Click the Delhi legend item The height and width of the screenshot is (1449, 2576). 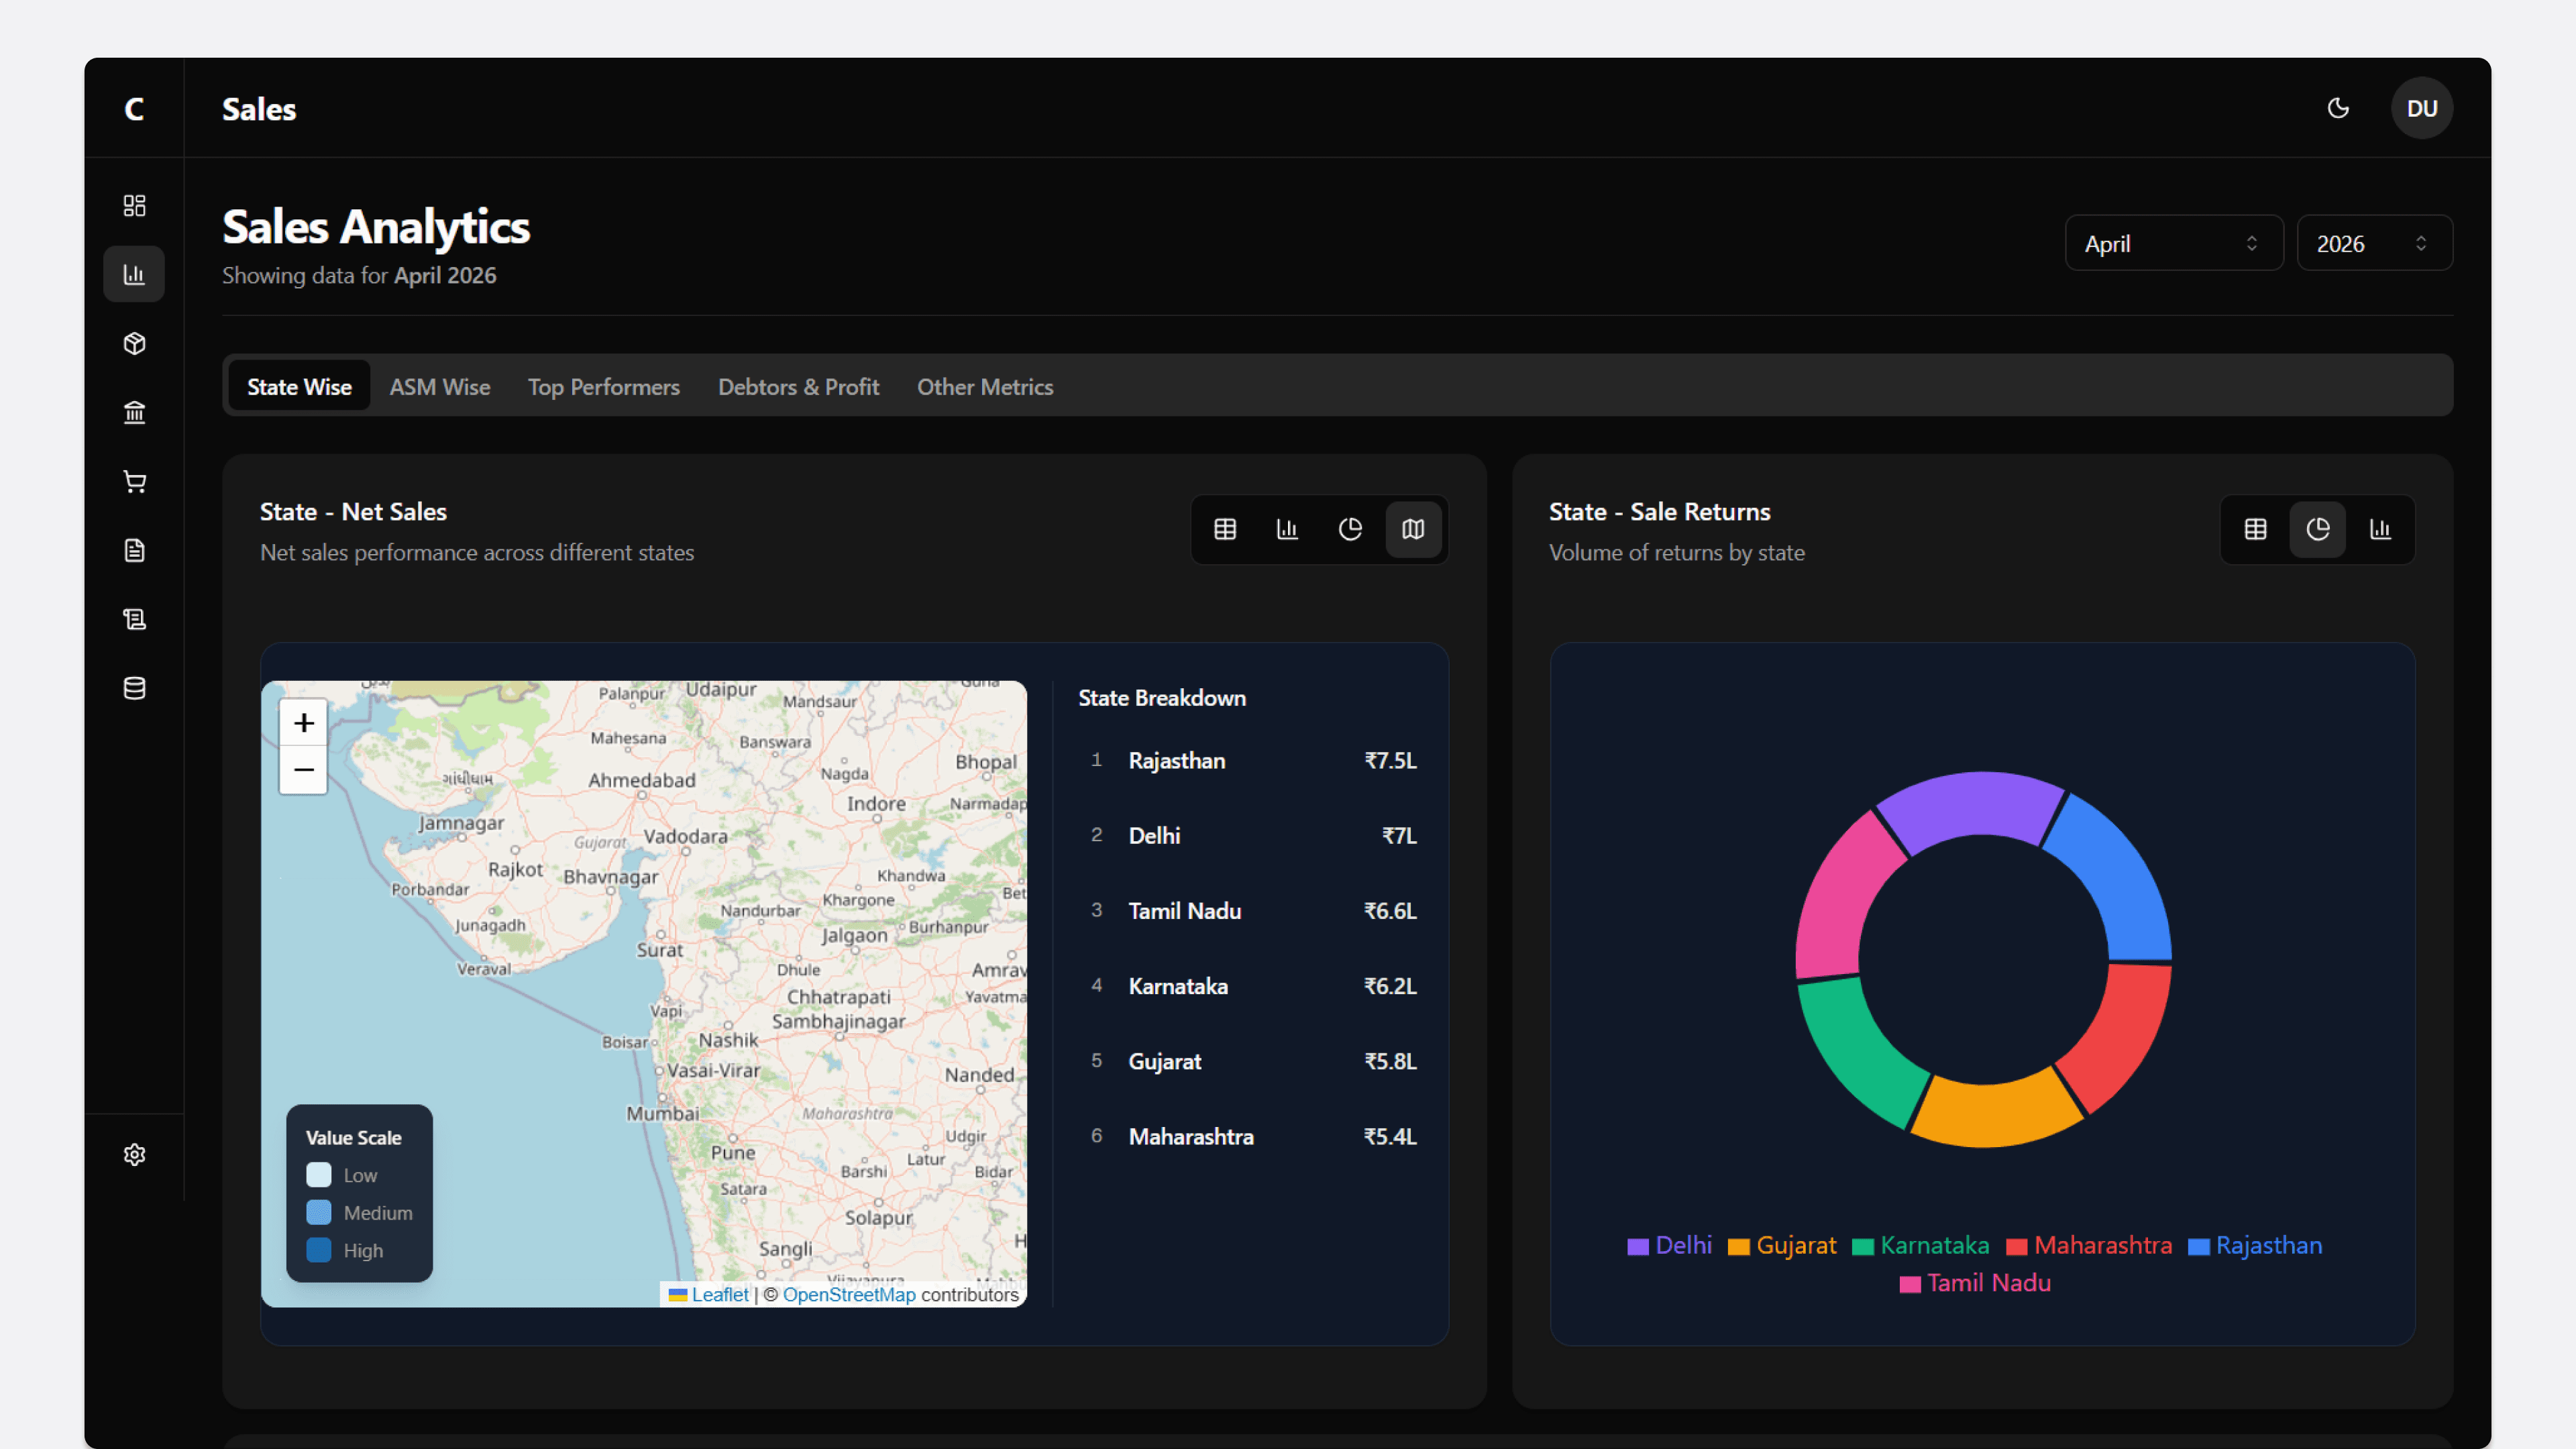[1669, 1245]
